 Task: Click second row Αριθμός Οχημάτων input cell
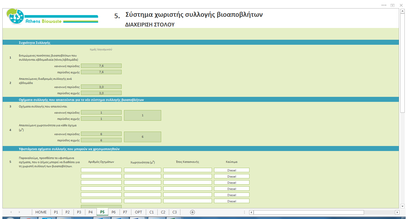101,176
